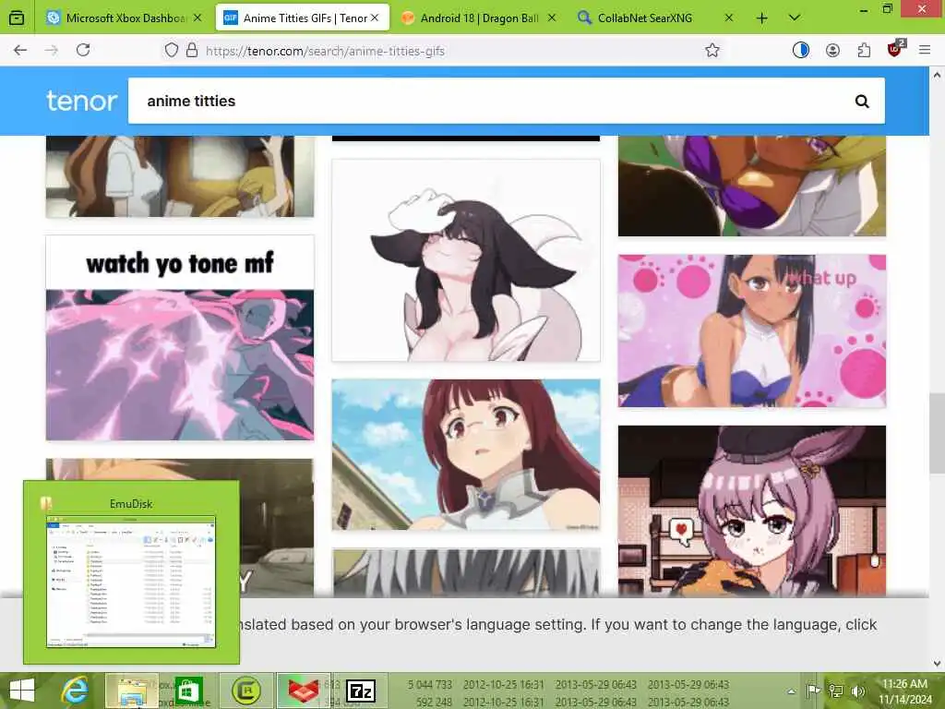Image resolution: width=945 pixels, height=709 pixels.
Task: Open the 'watch yo tone mf' GIF
Action: point(180,338)
